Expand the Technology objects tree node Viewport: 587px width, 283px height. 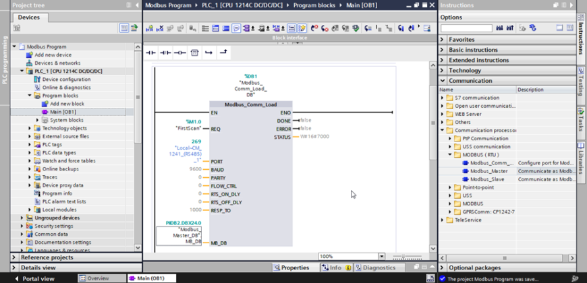(30, 128)
